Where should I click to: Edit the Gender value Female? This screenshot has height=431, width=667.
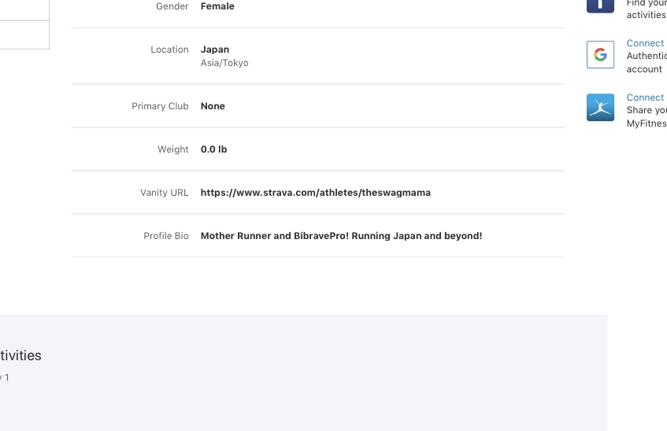tap(217, 6)
